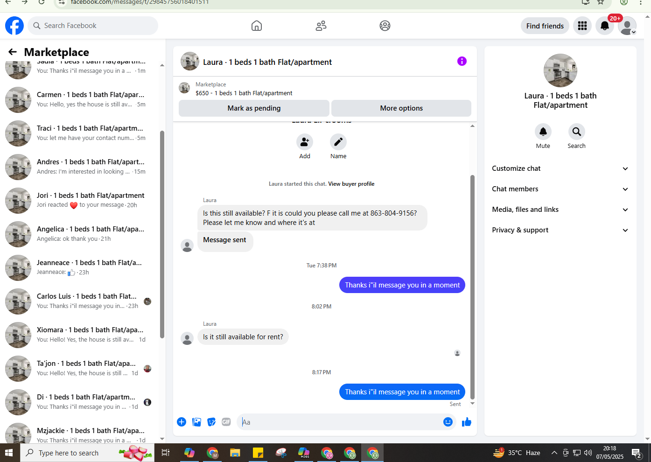Click Mark as pending button
Image resolution: width=651 pixels, height=462 pixels.
pos(254,108)
